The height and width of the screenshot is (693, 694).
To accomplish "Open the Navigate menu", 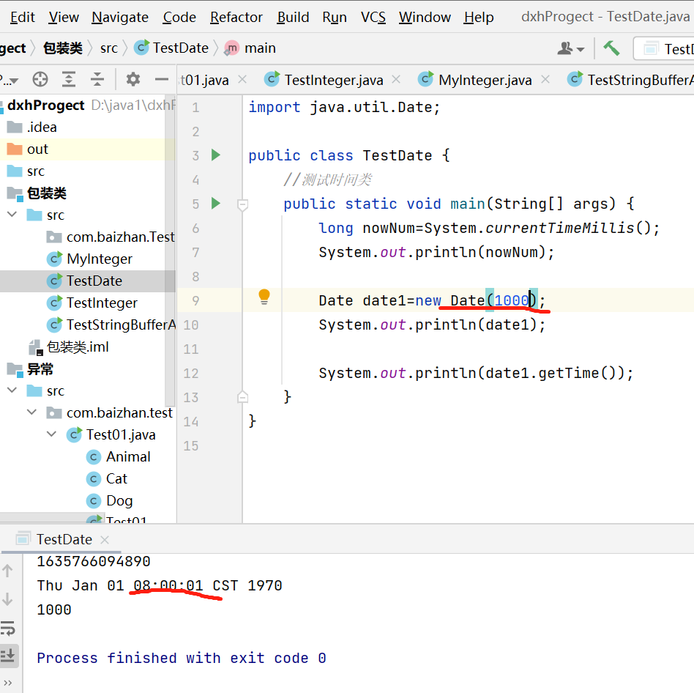I will tap(120, 18).
